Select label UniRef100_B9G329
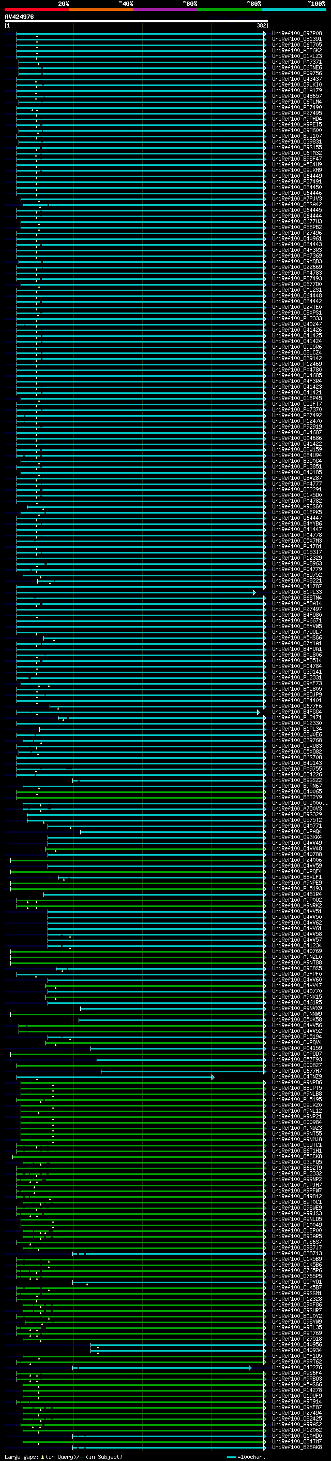Viewport: 331px width, 1461px height. tap(297, 814)
